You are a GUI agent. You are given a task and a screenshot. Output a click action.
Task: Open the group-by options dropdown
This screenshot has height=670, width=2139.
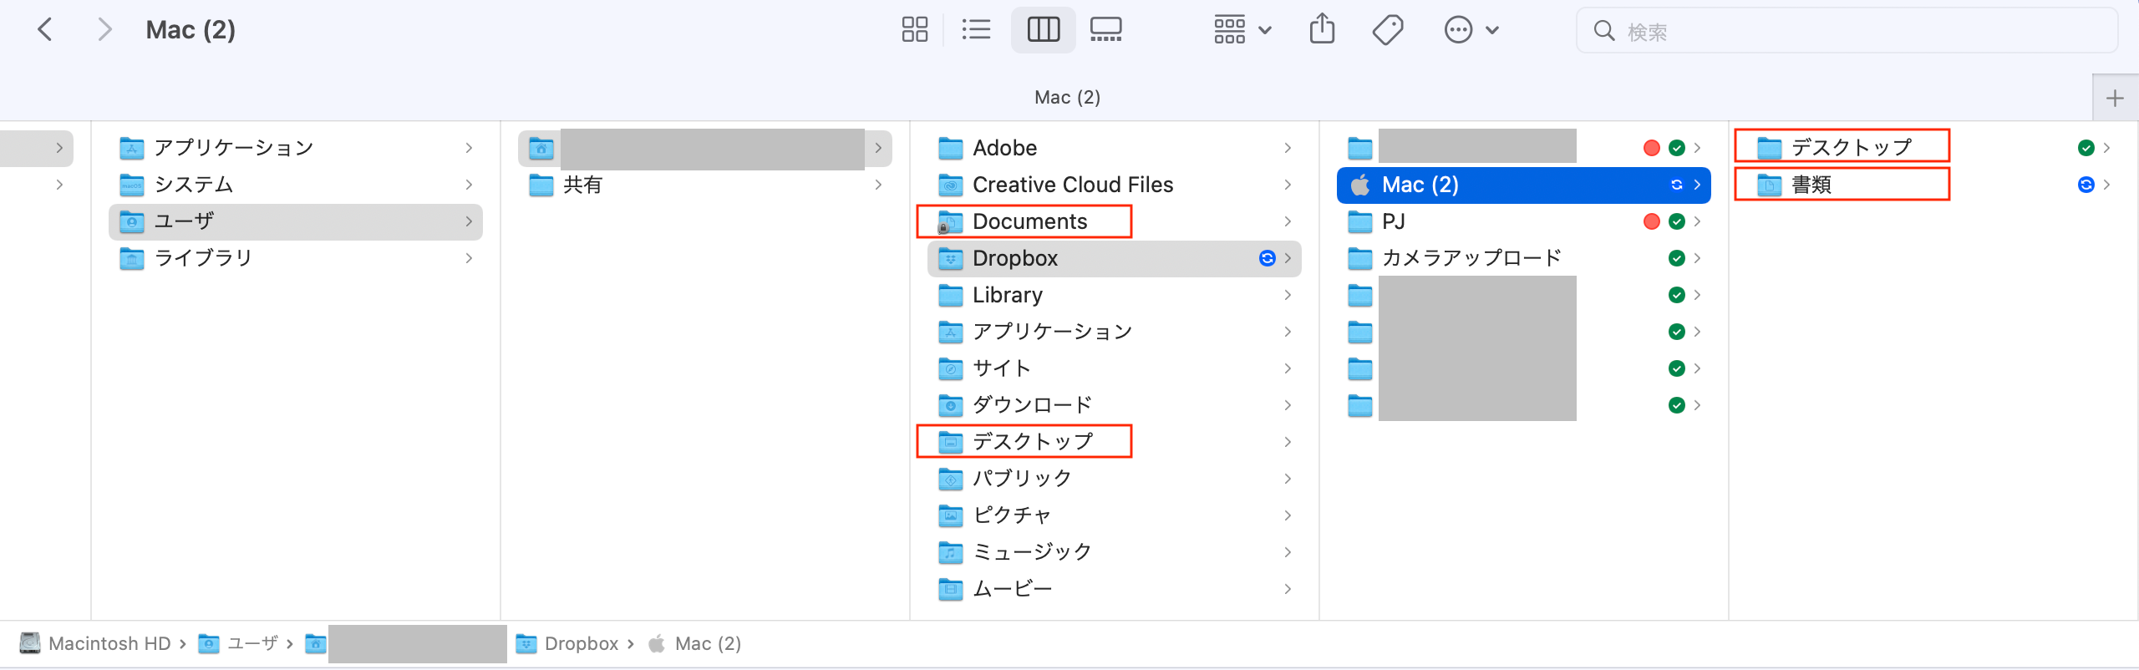pyautogui.click(x=1242, y=30)
